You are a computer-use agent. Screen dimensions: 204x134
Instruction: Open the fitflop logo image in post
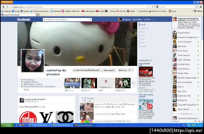coord(28,117)
